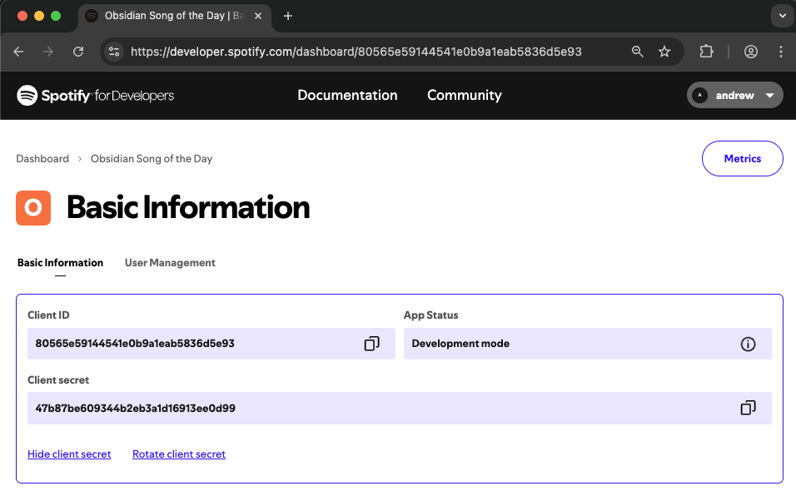Screen dimensions: 796x491
Task: Expand the andrew account dropdown arrow
Action: pyautogui.click(x=769, y=96)
